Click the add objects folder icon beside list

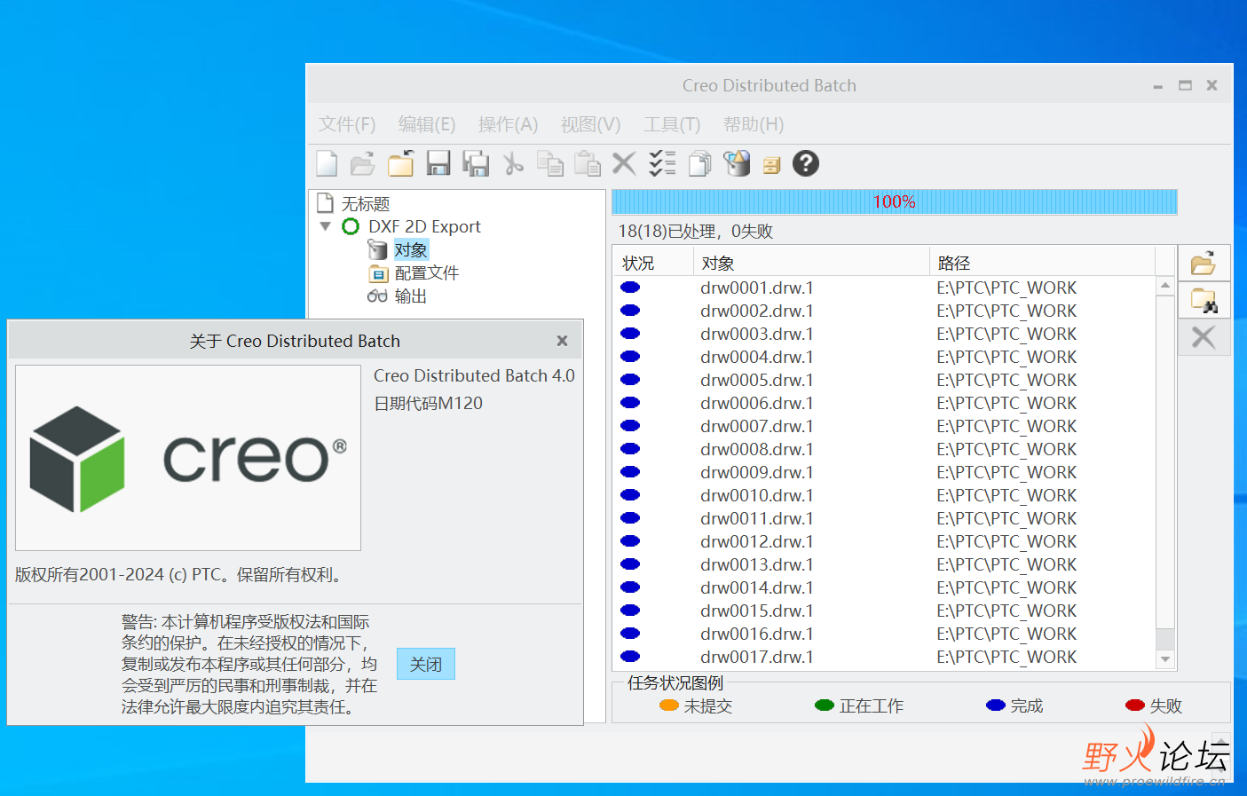pyautogui.click(x=1204, y=264)
